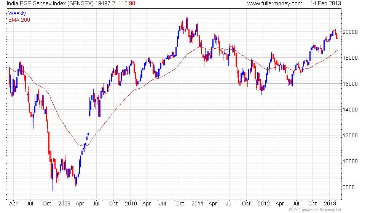Select the 2010 year label on time axis
Image resolution: width=373 pixels, height=213 pixels.
coord(131,204)
